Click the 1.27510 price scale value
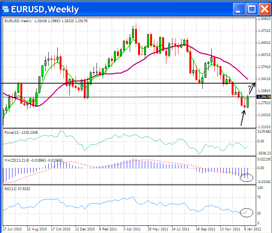This screenshot has width=272, height=233. 264,103
